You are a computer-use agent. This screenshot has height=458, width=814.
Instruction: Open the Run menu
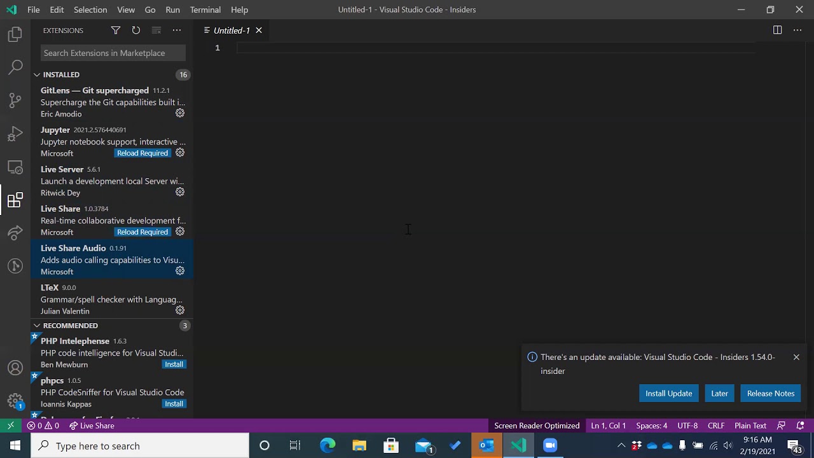point(172,10)
